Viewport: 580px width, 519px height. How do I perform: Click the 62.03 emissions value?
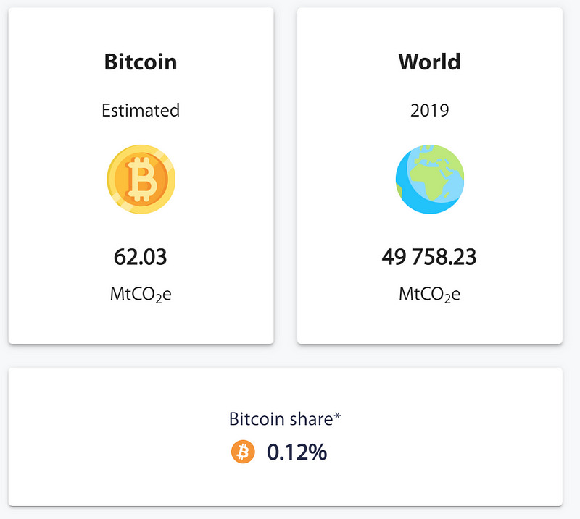[140, 257]
